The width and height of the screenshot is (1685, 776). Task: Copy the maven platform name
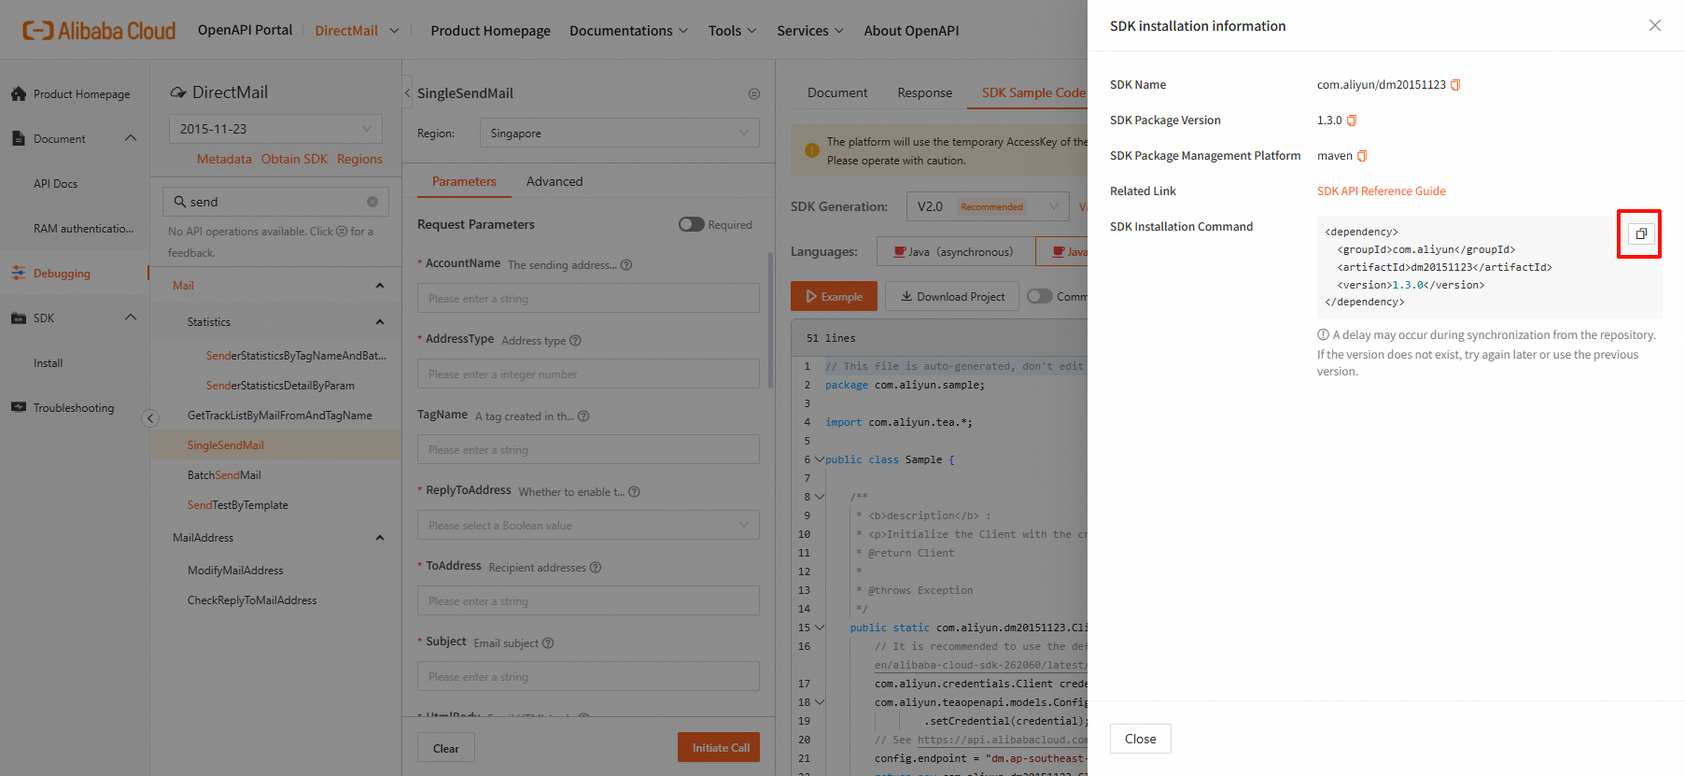[1362, 156]
